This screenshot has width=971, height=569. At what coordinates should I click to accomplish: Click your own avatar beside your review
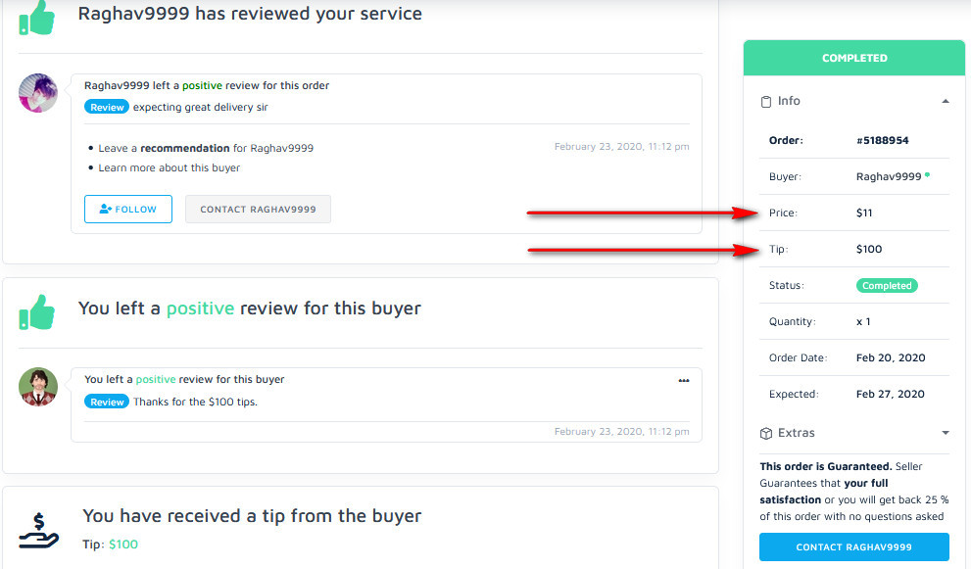click(x=38, y=387)
